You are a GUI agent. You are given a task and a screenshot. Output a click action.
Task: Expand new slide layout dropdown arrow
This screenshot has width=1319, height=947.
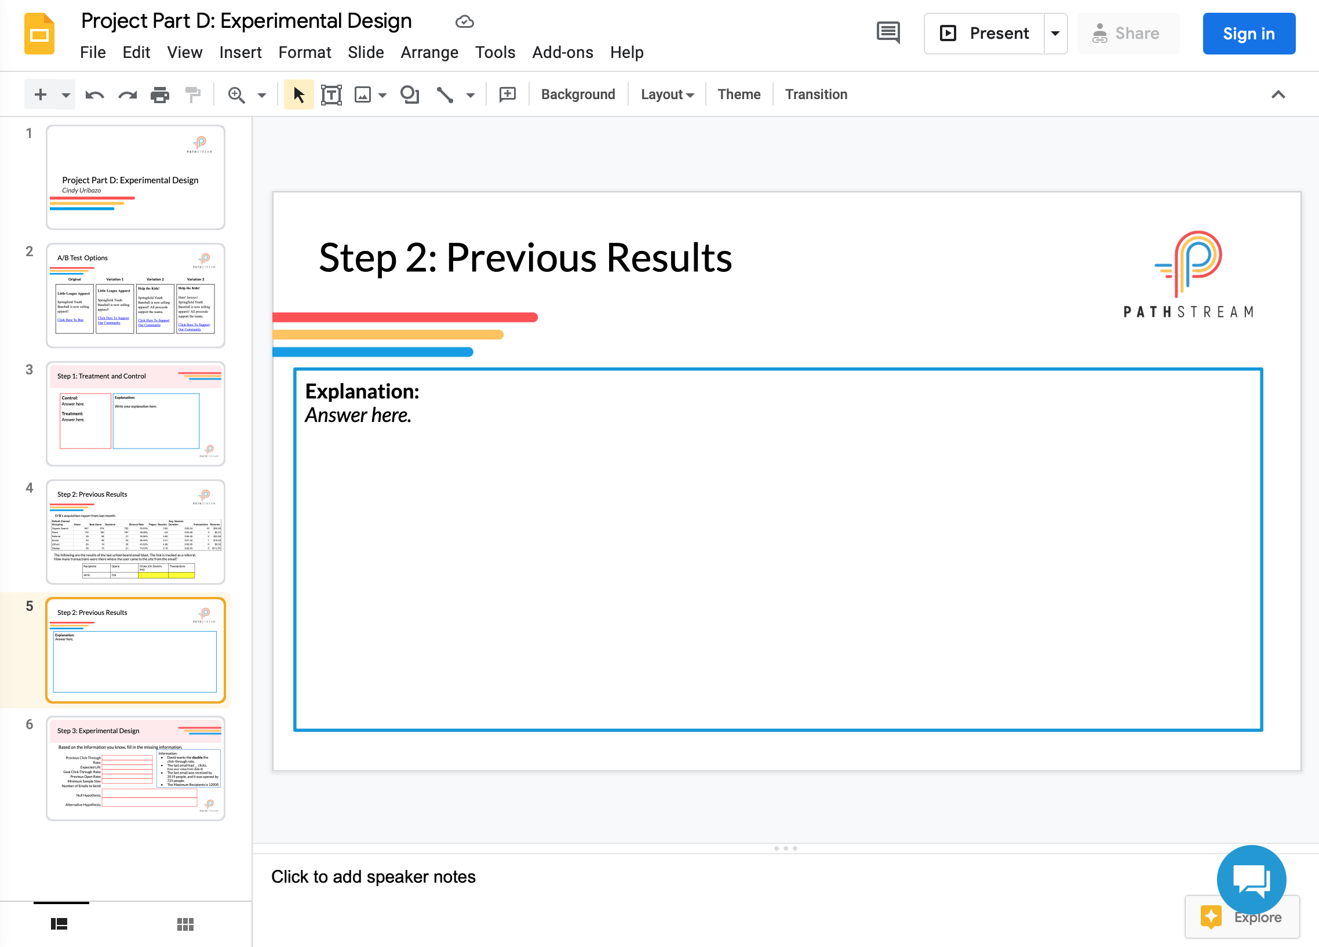(x=65, y=95)
